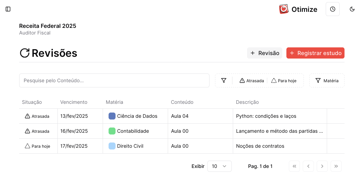The height and width of the screenshot is (177, 364).
Task: Click the Revisões refresh icon
Action: pos(25,53)
